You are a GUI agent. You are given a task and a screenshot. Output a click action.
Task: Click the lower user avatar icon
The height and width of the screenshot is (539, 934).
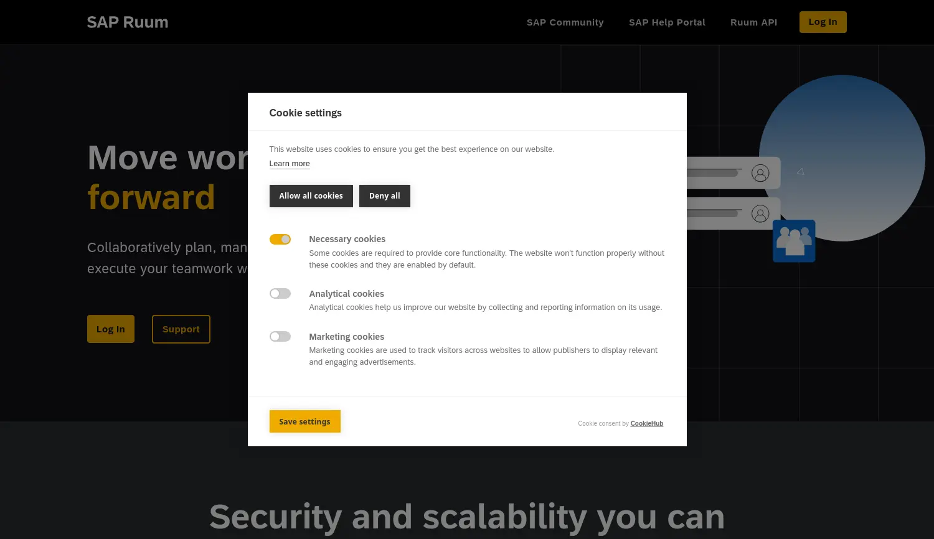click(x=760, y=213)
